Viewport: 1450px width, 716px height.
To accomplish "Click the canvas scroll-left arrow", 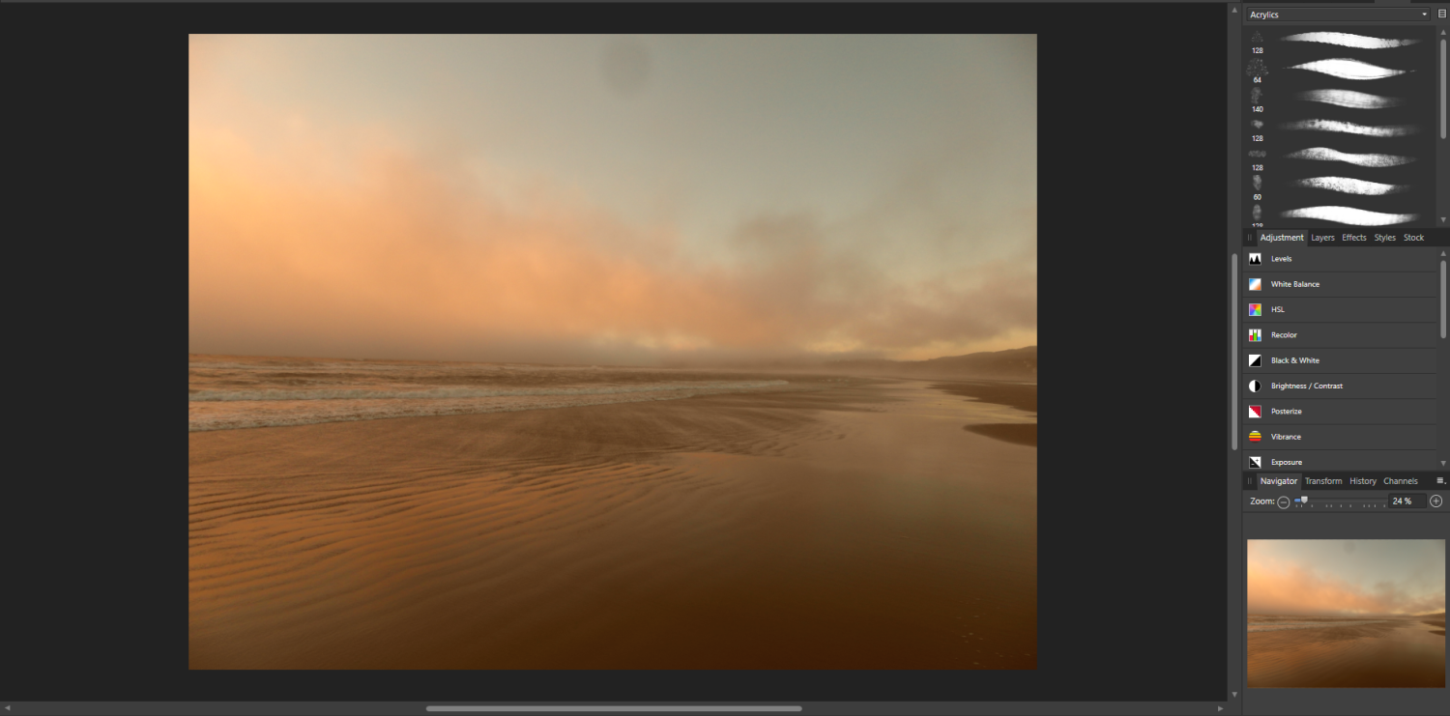I will [x=8, y=708].
